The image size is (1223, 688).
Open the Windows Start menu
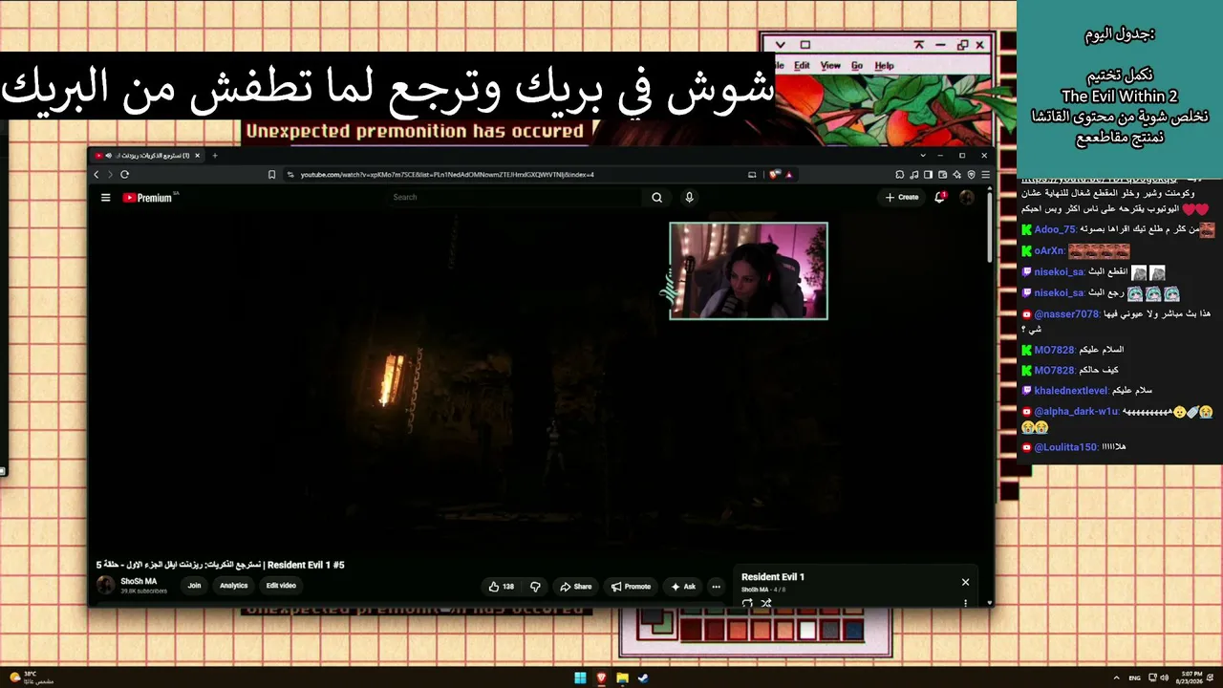tap(580, 678)
